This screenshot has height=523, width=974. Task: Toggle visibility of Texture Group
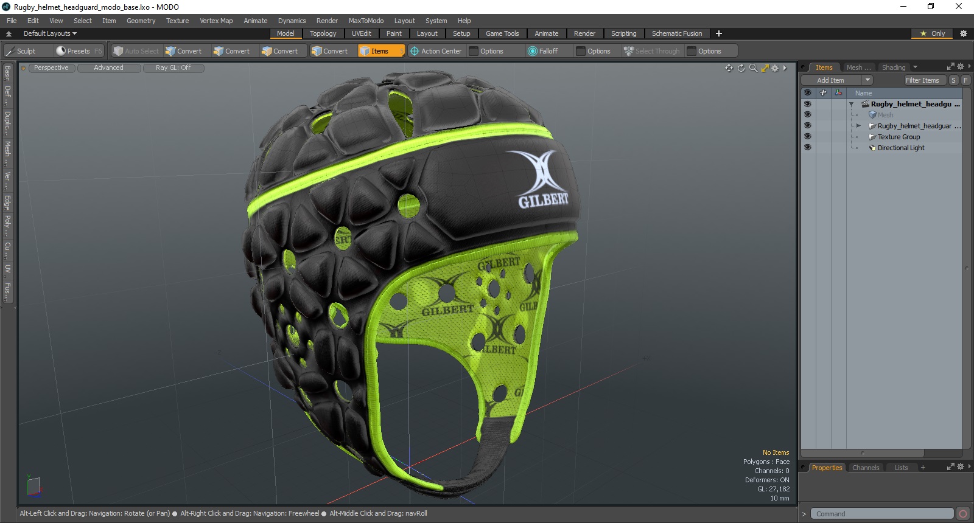pos(807,137)
